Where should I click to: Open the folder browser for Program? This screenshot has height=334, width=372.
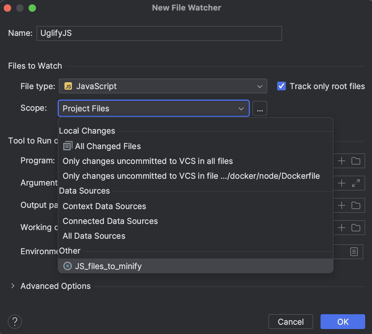pyautogui.click(x=356, y=161)
